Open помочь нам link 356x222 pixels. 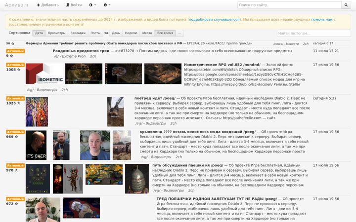(x=322, y=19)
